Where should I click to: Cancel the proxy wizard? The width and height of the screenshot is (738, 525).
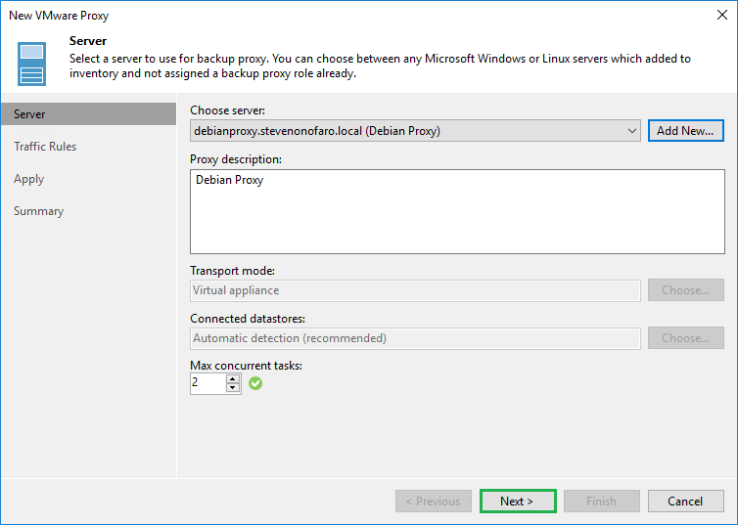click(685, 502)
